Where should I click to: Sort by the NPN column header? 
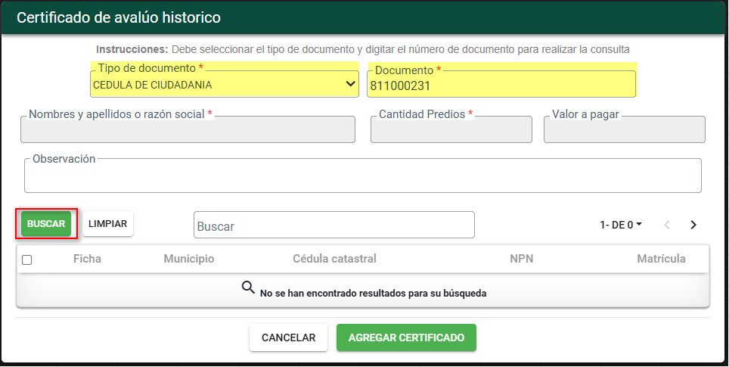[522, 259]
